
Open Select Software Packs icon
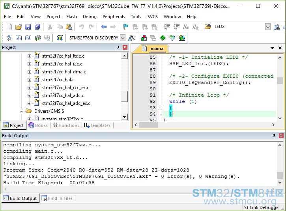point(172,38)
